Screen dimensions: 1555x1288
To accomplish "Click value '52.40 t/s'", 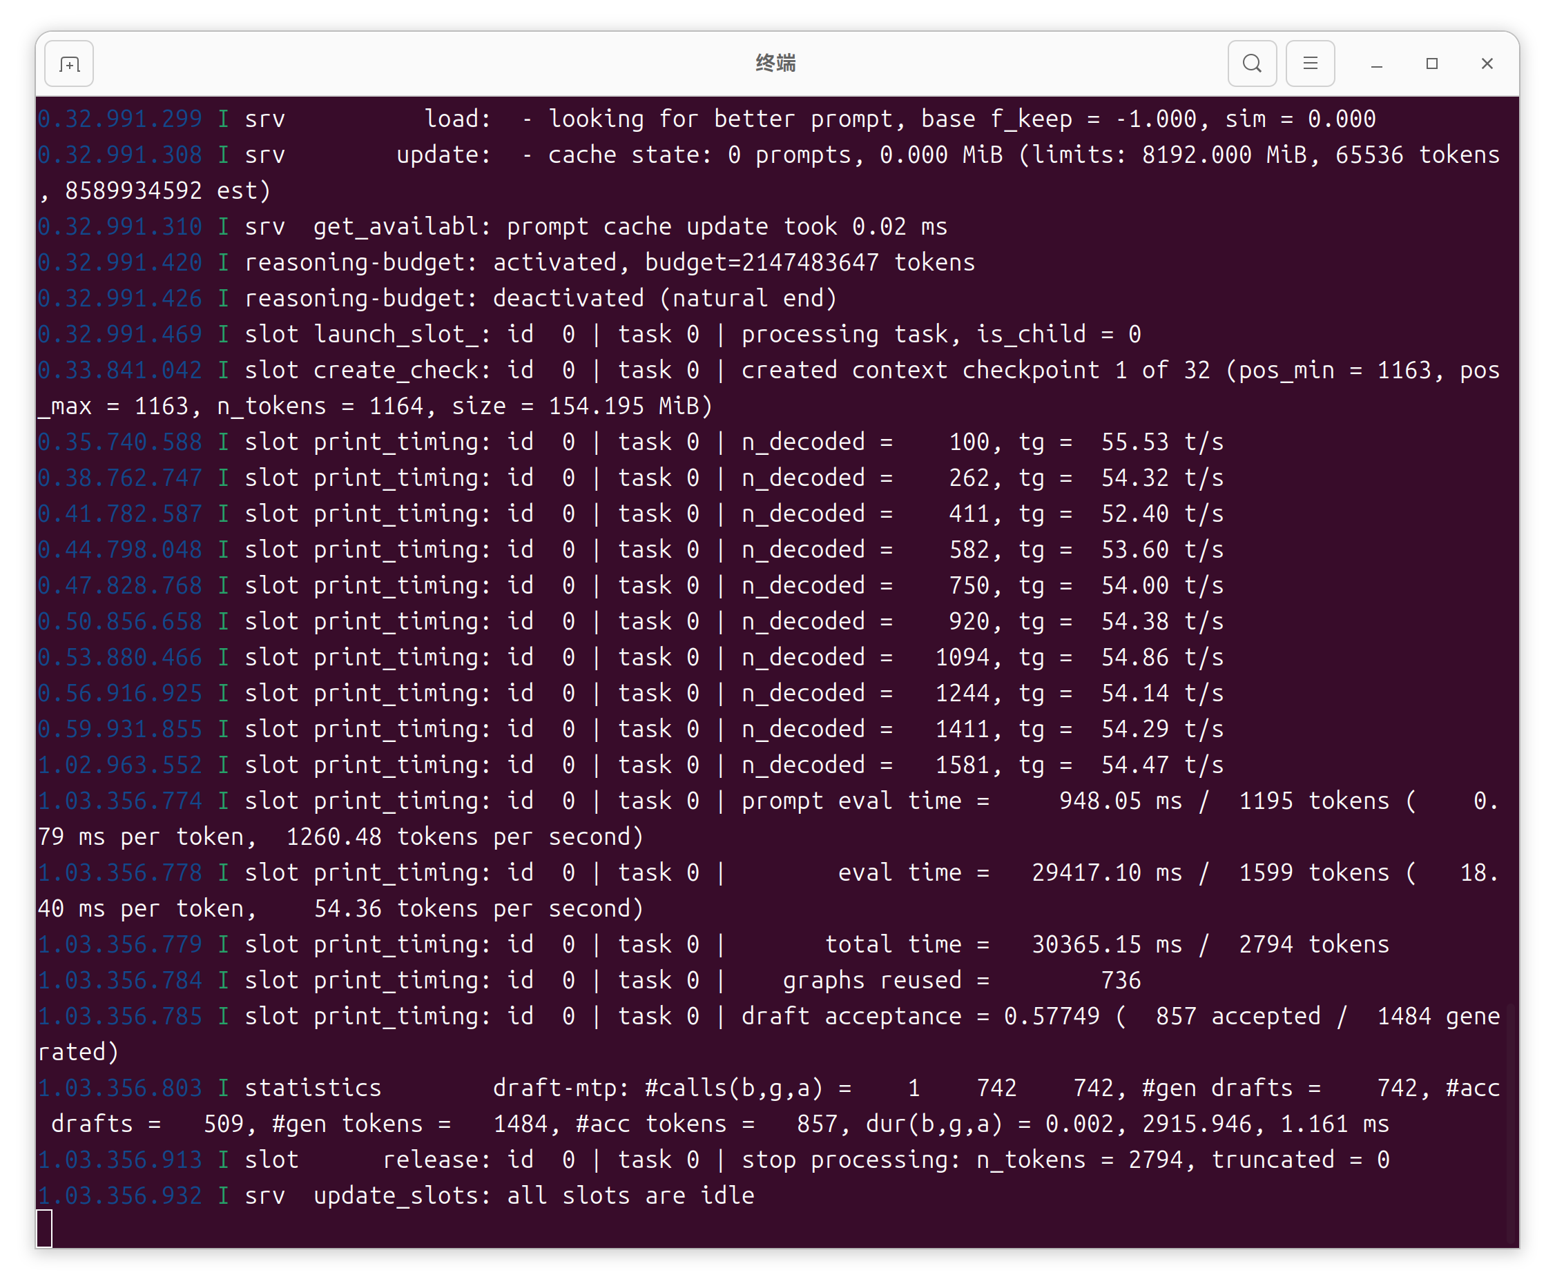I will pos(1162,514).
